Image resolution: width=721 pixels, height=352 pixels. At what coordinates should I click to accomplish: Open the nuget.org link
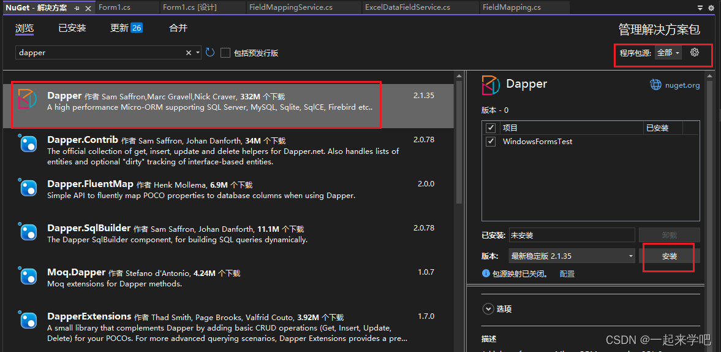[682, 85]
